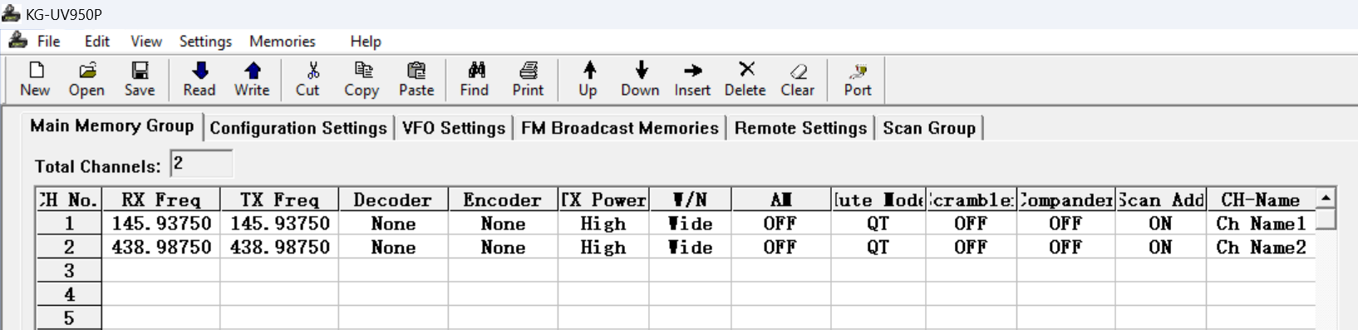Image resolution: width=1358 pixels, height=330 pixels.
Task: Read from radio with the Read icon
Action: [199, 80]
